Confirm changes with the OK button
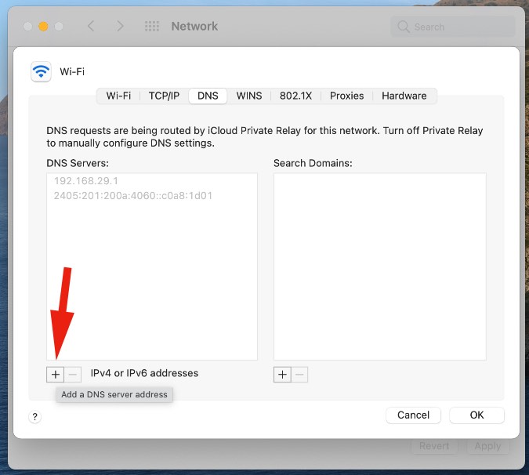Viewport: 529px width, 475px height. click(x=476, y=415)
